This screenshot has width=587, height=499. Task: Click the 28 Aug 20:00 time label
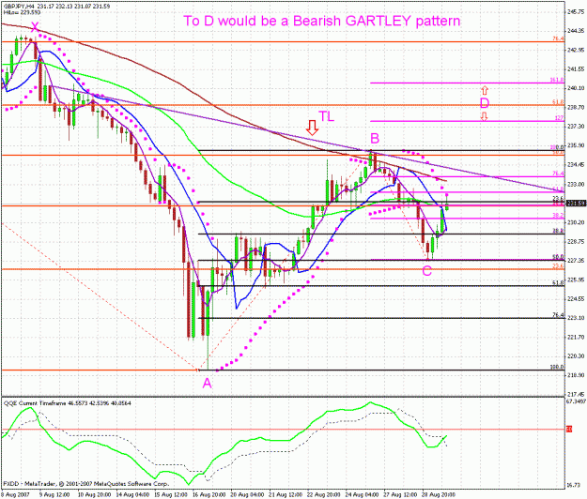tap(440, 495)
